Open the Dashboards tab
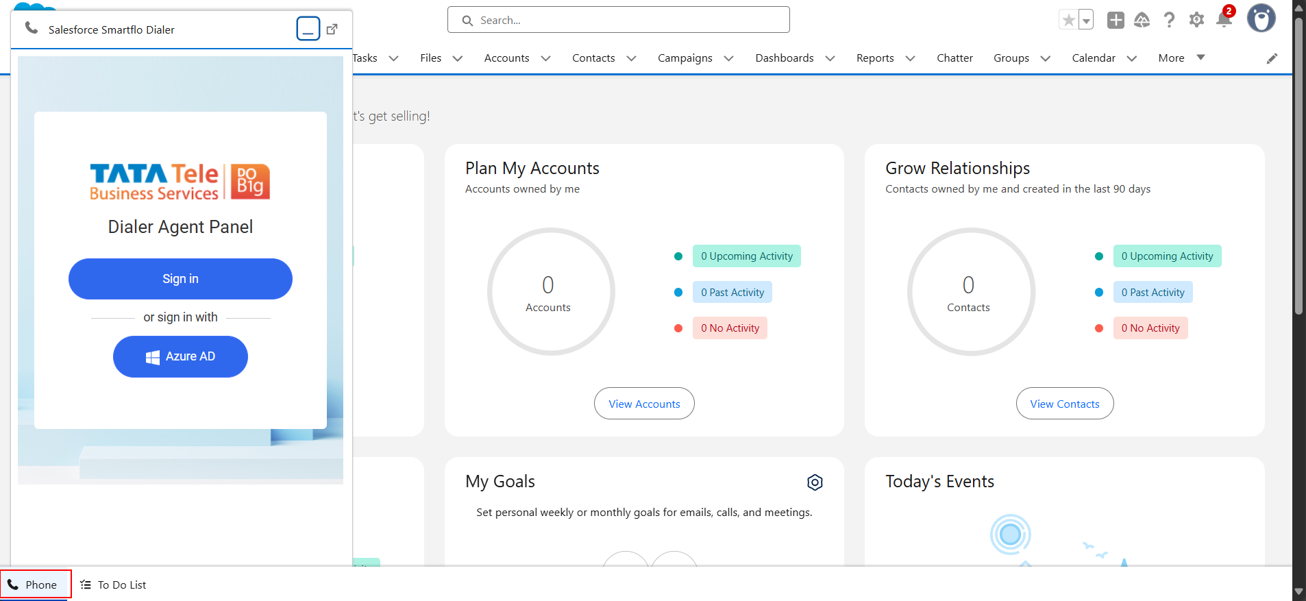This screenshot has height=601, width=1306. (x=785, y=58)
